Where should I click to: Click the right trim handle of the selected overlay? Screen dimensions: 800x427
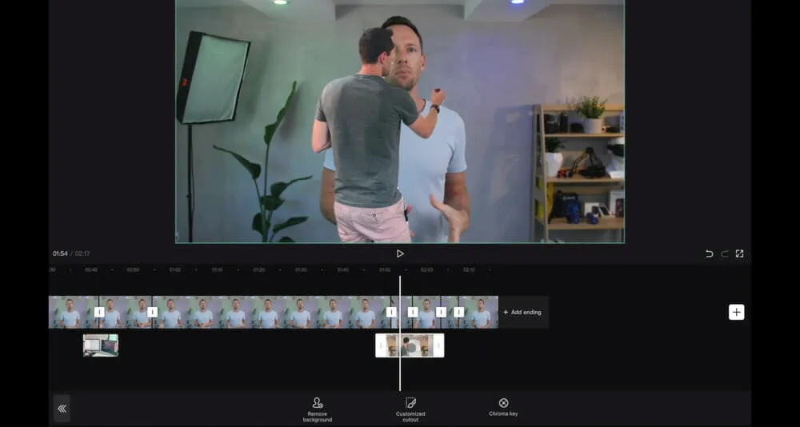pos(439,345)
